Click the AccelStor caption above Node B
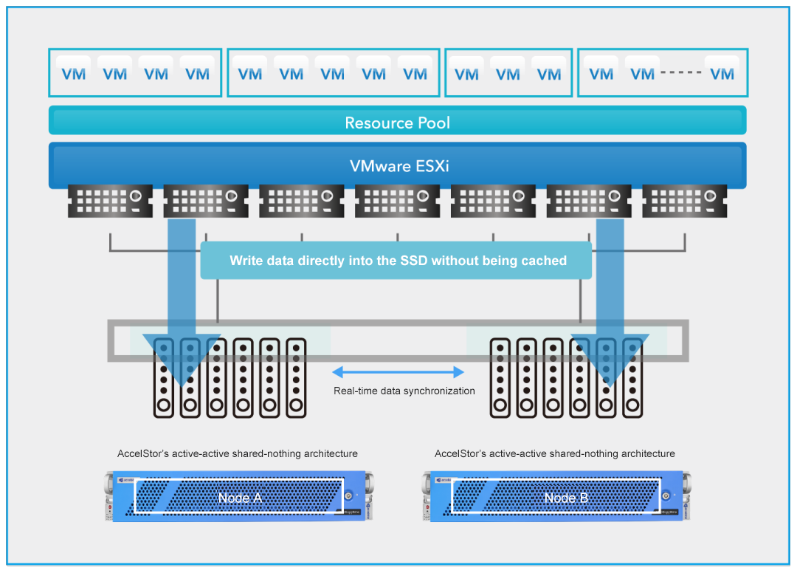This screenshot has width=797, height=573. coord(555,453)
